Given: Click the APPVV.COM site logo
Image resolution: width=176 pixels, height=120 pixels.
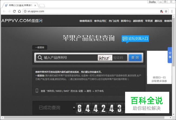Looking at the screenshot, I should [22, 21].
